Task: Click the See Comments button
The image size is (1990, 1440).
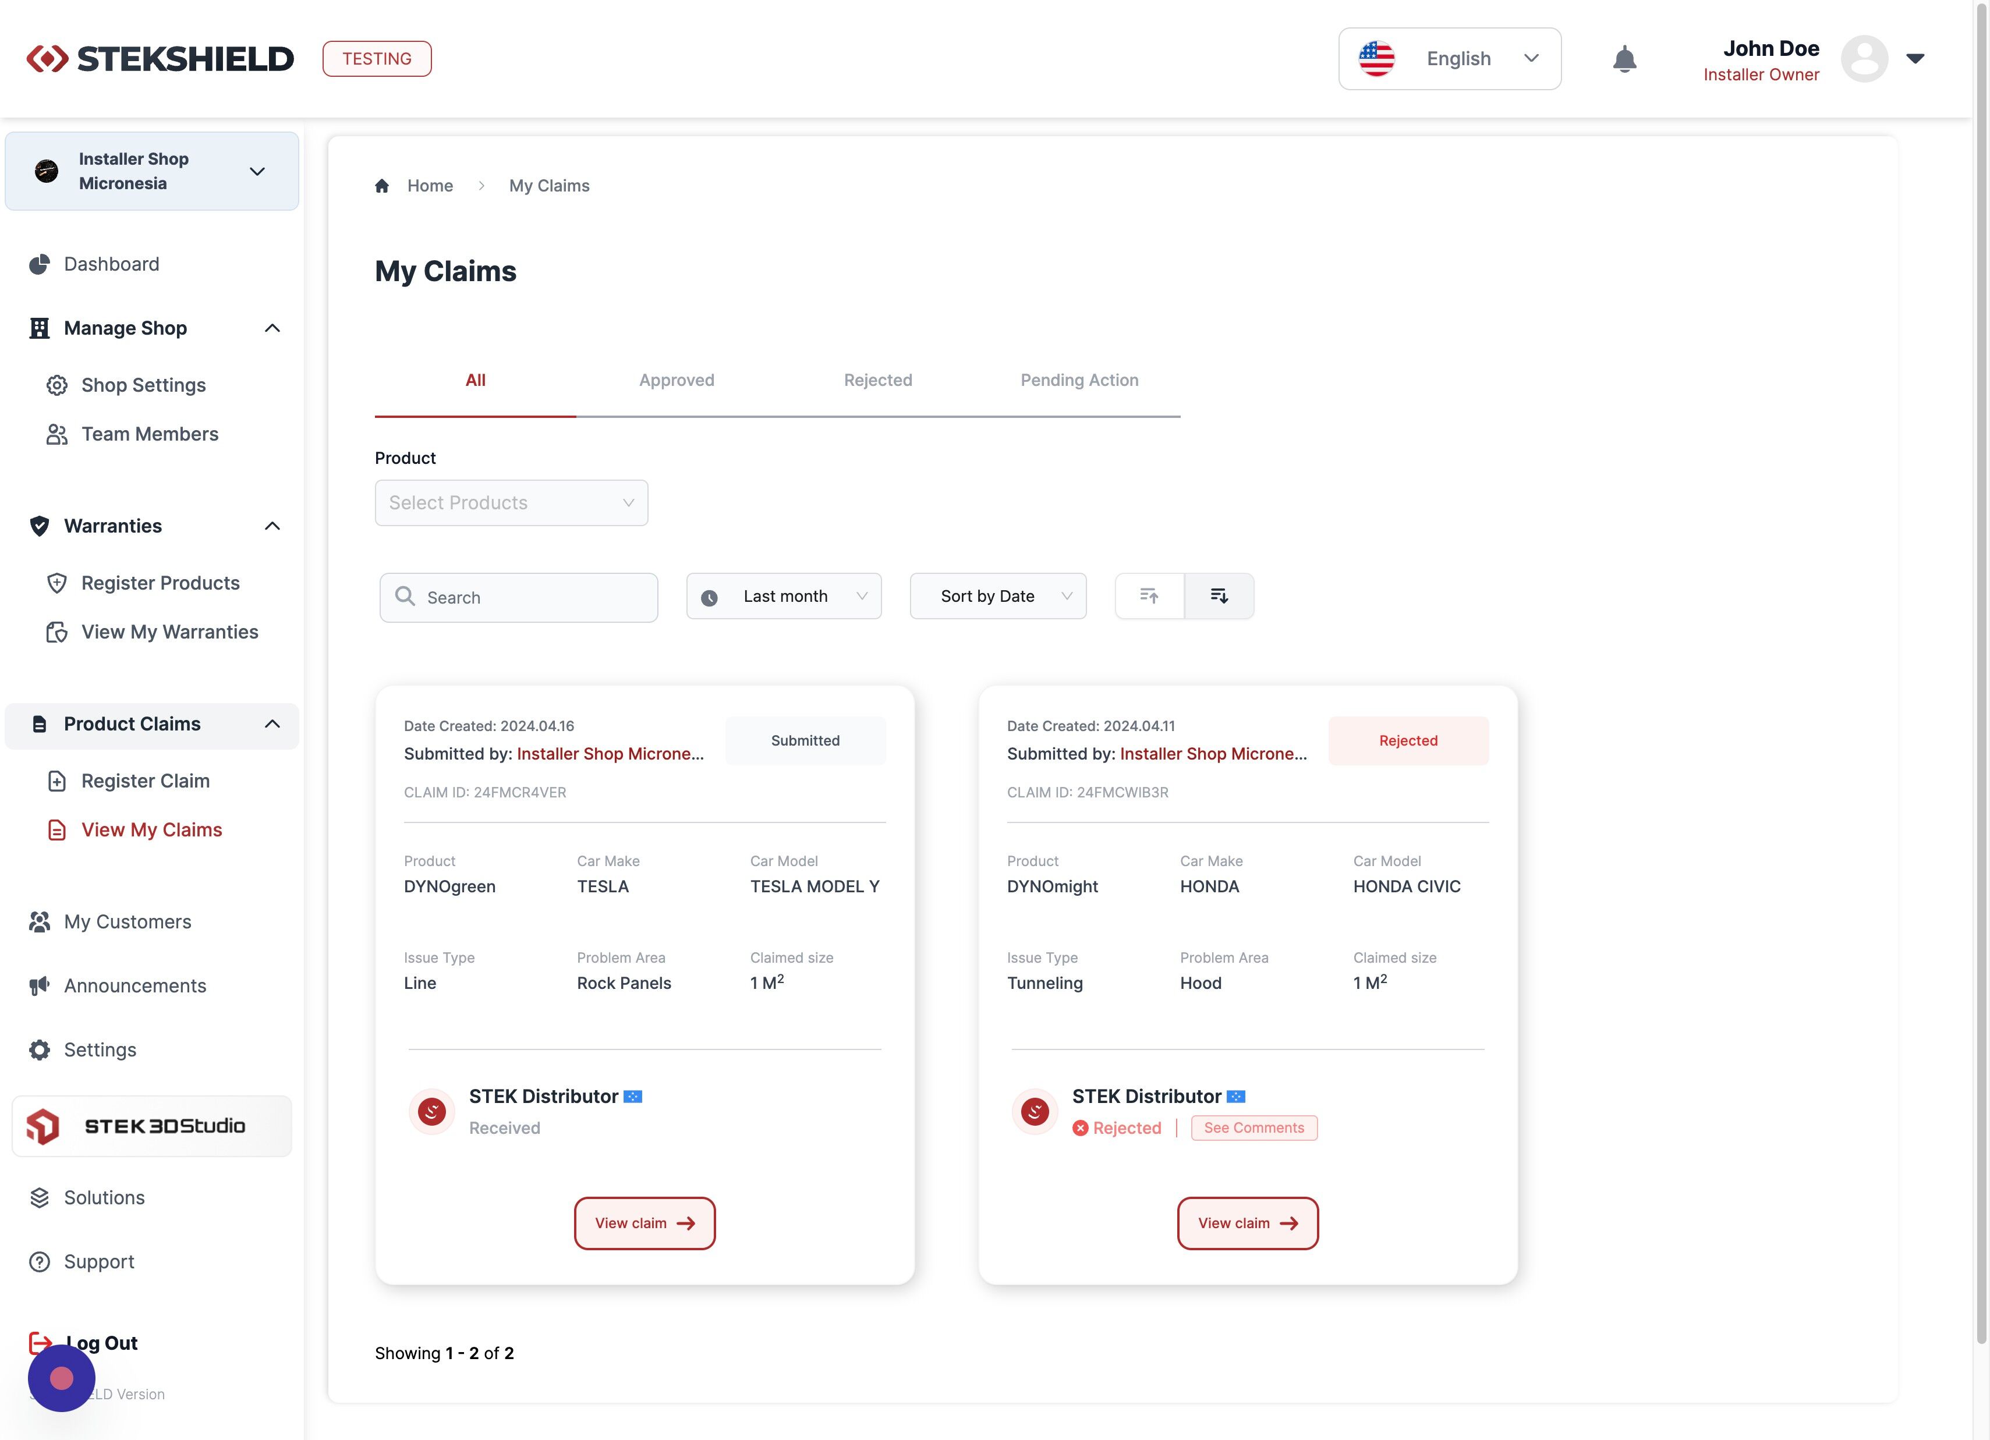Action: pos(1254,1128)
